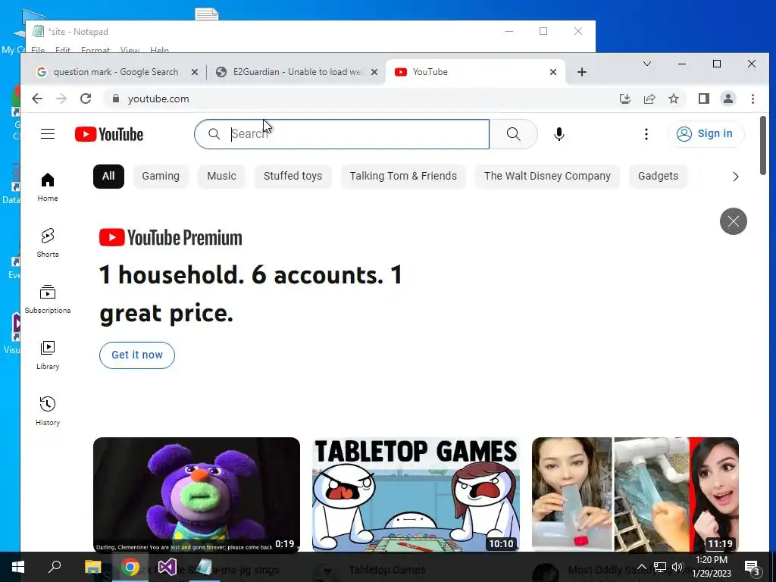This screenshot has height=582, width=776.
Task: Open the YouTube guide hamburger menu
Action: coord(48,134)
